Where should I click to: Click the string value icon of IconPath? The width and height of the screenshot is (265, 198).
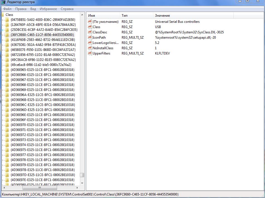click(x=90, y=37)
